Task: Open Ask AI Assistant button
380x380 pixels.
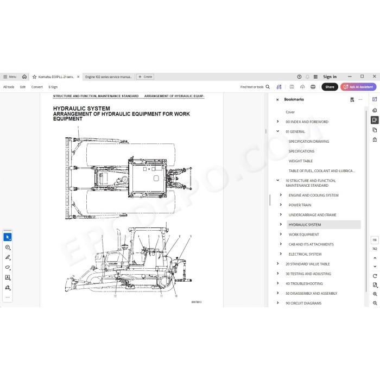Action: click(x=358, y=87)
